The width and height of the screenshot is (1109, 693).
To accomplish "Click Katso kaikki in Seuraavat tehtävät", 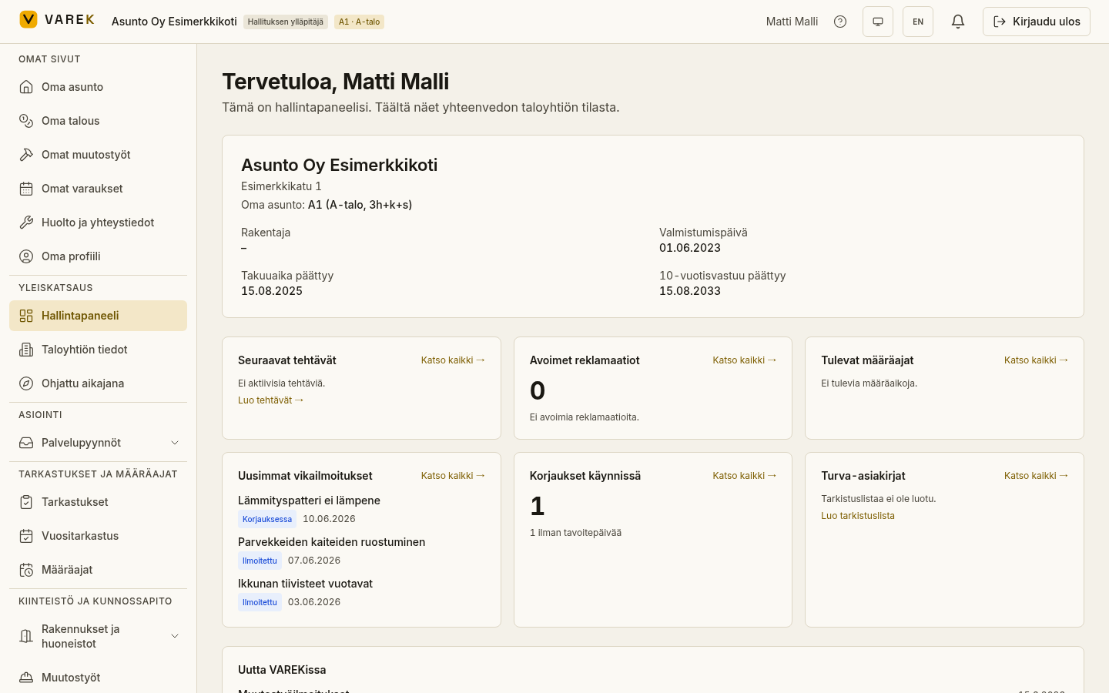I will [x=453, y=360].
